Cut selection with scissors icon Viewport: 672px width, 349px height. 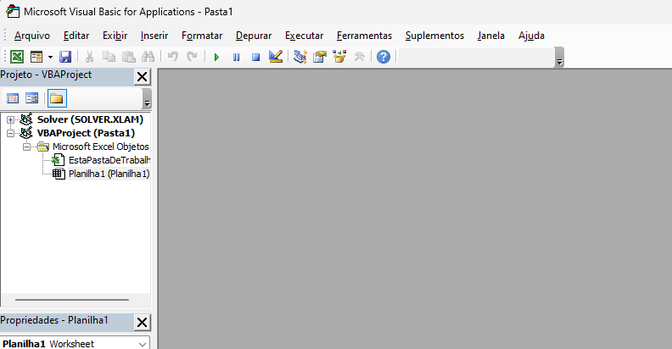90,57
